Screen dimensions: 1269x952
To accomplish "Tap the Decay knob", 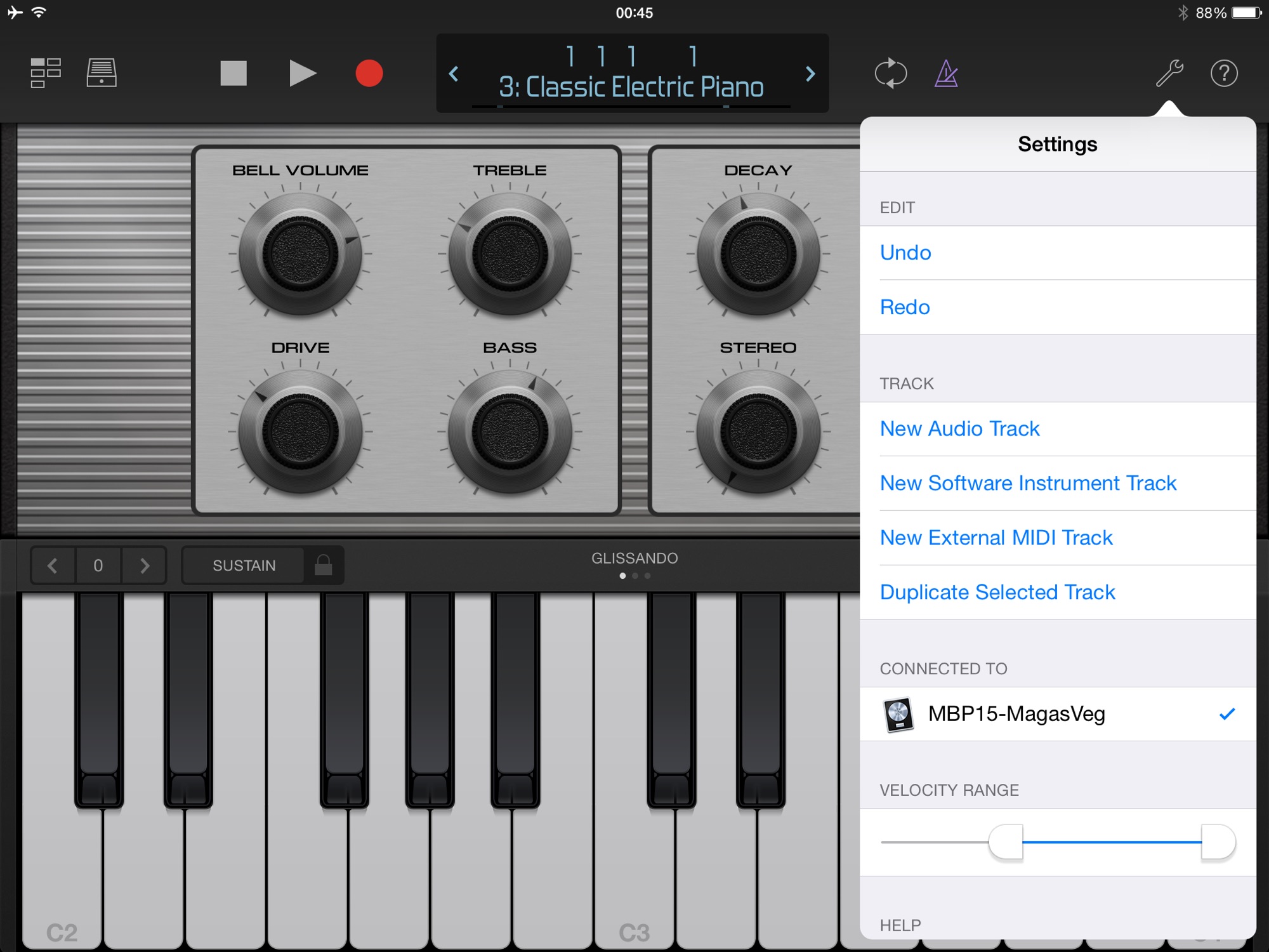I will pos(758,254).
